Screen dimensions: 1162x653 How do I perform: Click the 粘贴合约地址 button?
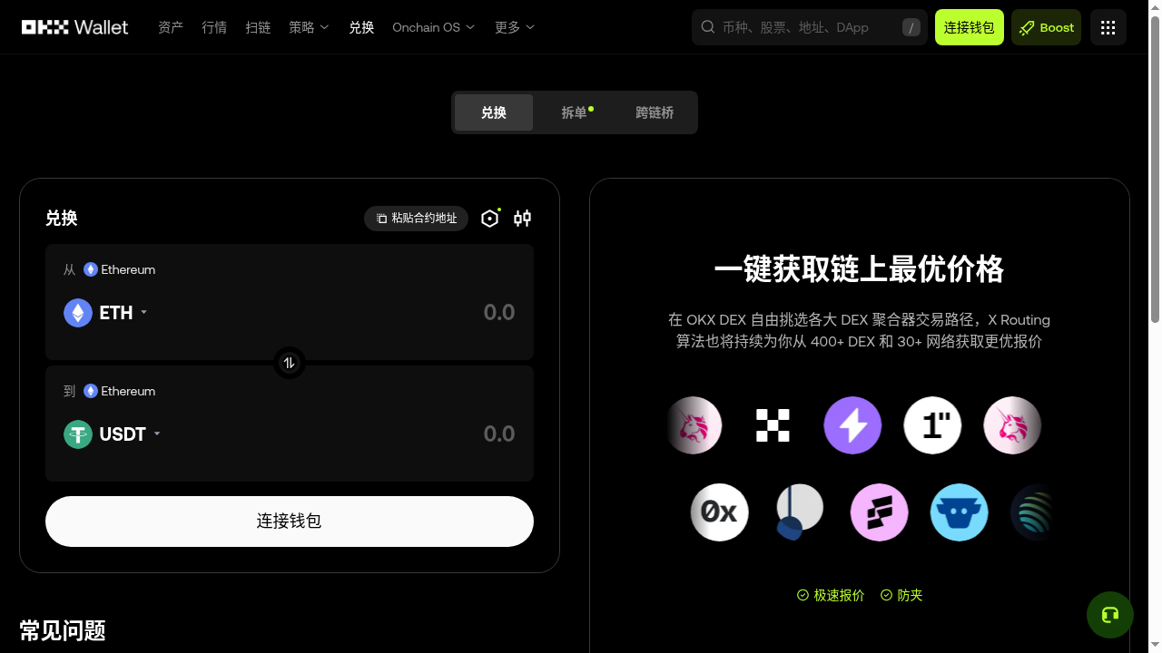point(417,219)
